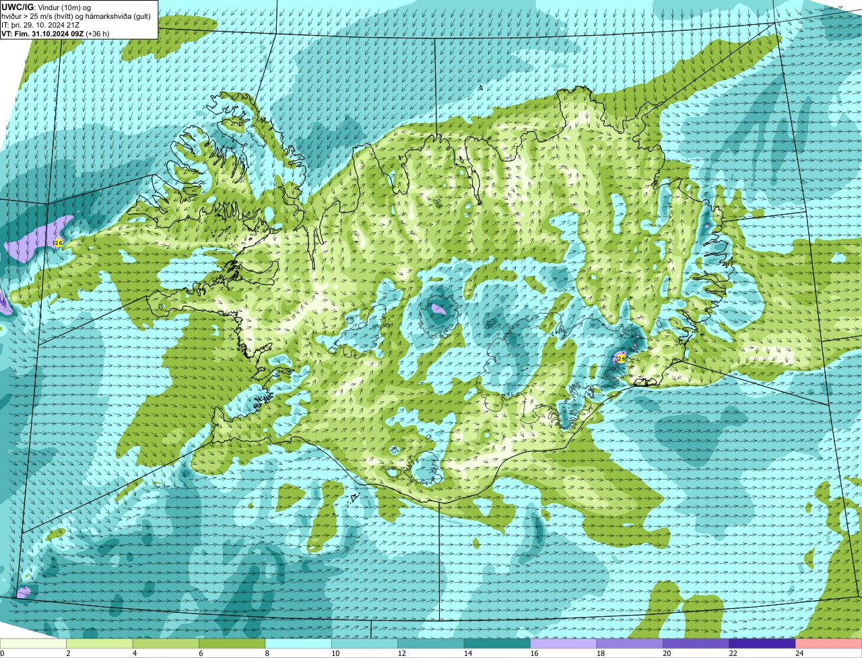Viewport: 862px width, 658px height.
Task: Click the 'UWC/IG' title text
Action: point(18,7)
